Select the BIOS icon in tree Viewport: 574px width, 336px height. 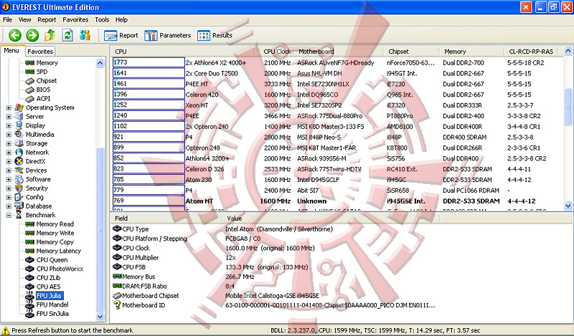[x=29, y=90]
